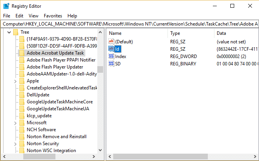
Task: Click the Index DWORD value icon
Action: (112, 56)
